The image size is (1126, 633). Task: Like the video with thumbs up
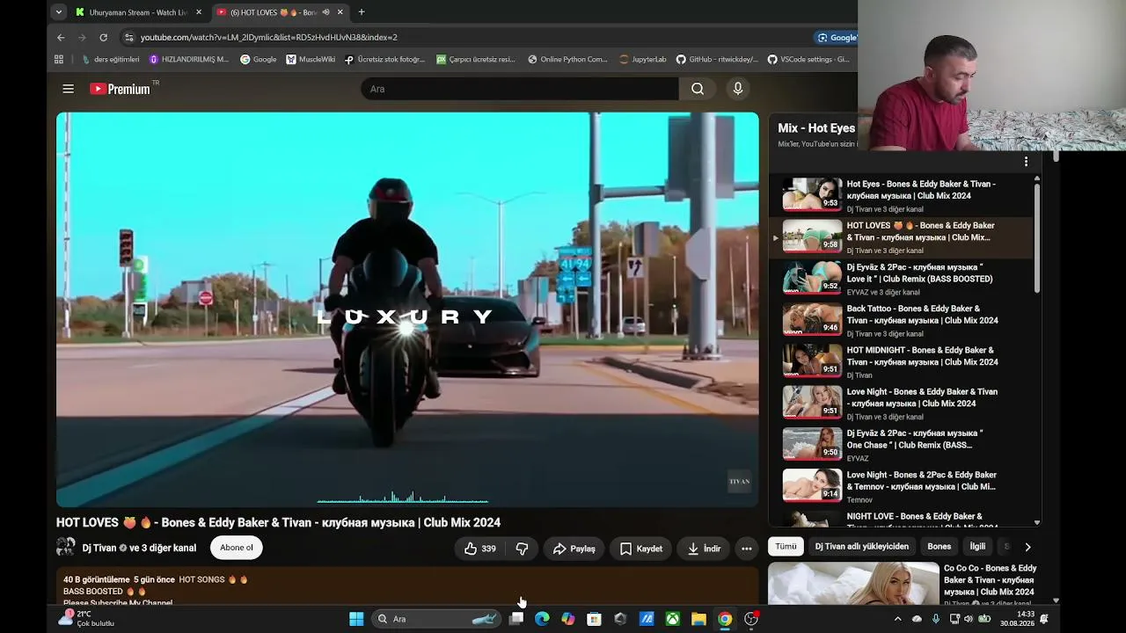(x=480, y=549)
